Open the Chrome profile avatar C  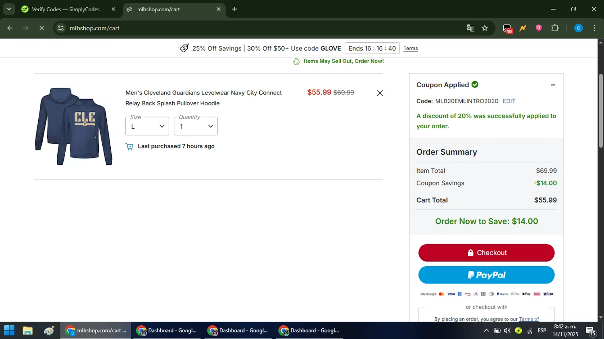pos(578,28)
